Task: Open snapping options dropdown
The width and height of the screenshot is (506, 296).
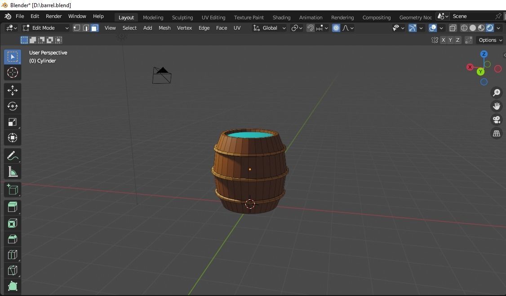Action: (322, 28)
